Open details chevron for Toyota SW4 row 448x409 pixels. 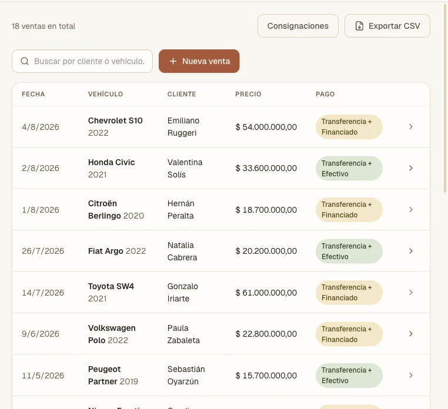411,293
